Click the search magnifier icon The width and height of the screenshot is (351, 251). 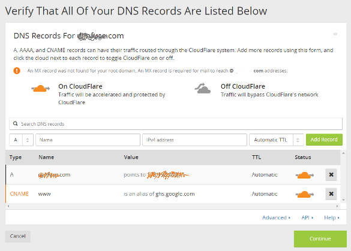pyautogui.click(x=15, y=123)
